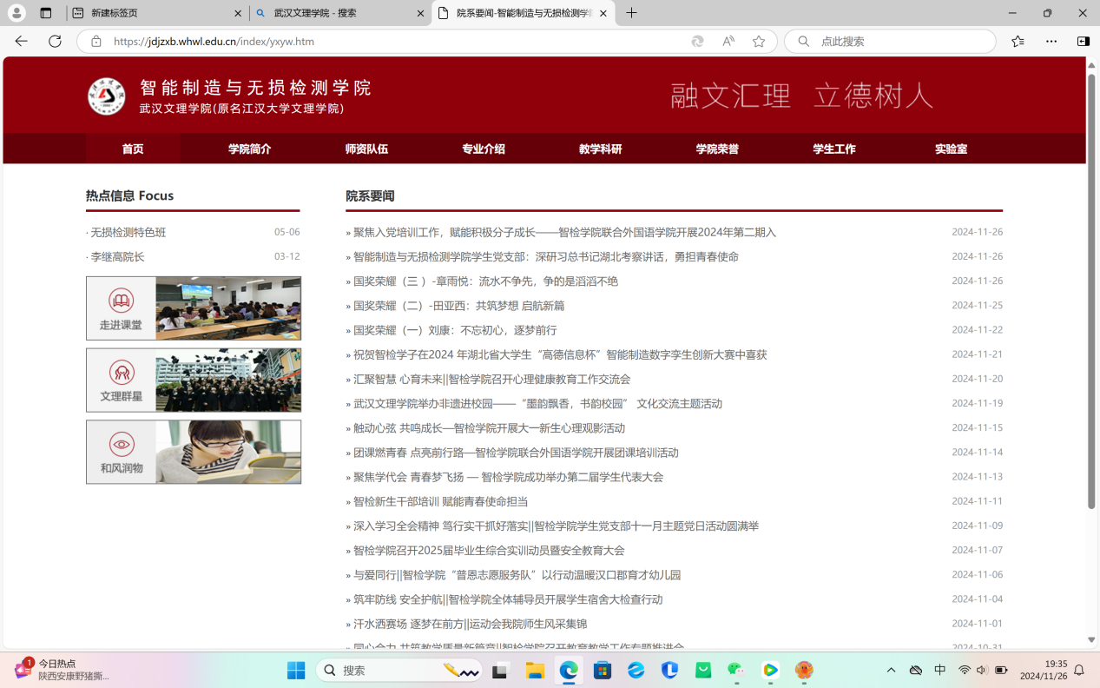The width and height of the screenshot is (1100, 688).
Task: Click the back navigation arrow
Action: (22, 41)
